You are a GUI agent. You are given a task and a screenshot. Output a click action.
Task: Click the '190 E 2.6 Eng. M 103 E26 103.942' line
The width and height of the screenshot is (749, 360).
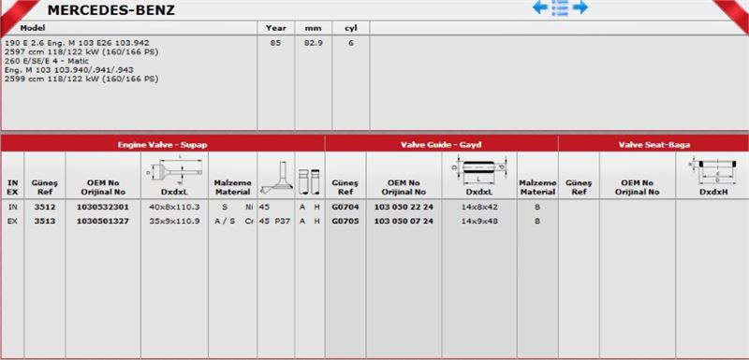pos(77,43)
